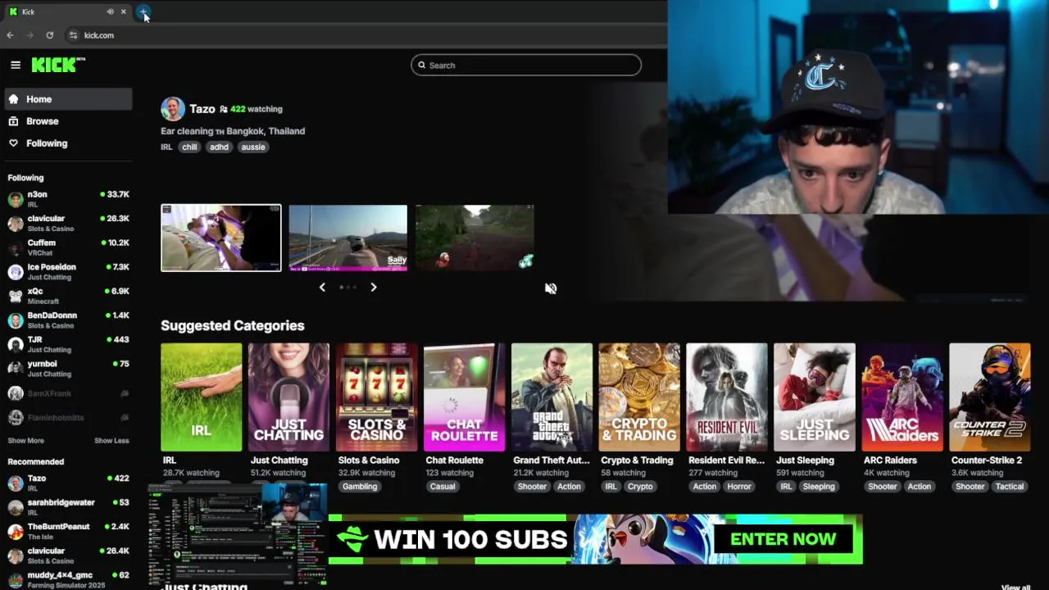Close the Kick browser tab
The height and width of the screenshot is (590, 1049).
(123, 11)
